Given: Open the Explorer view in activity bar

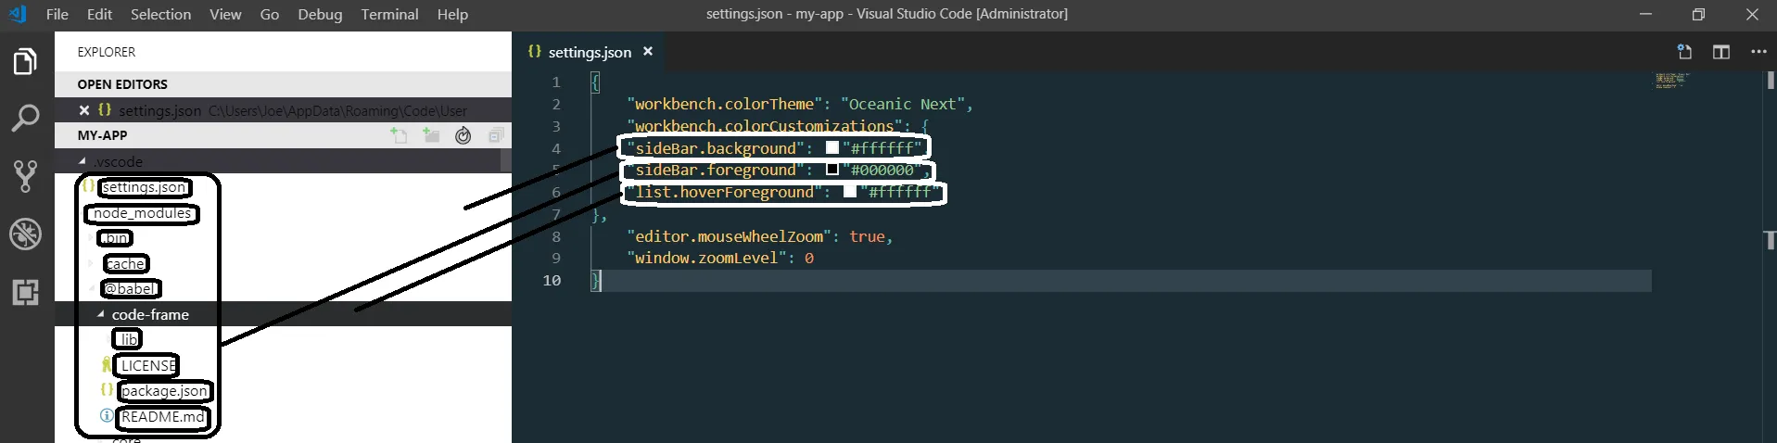Looking at the screenshot, I should click(x=25, y=62).
